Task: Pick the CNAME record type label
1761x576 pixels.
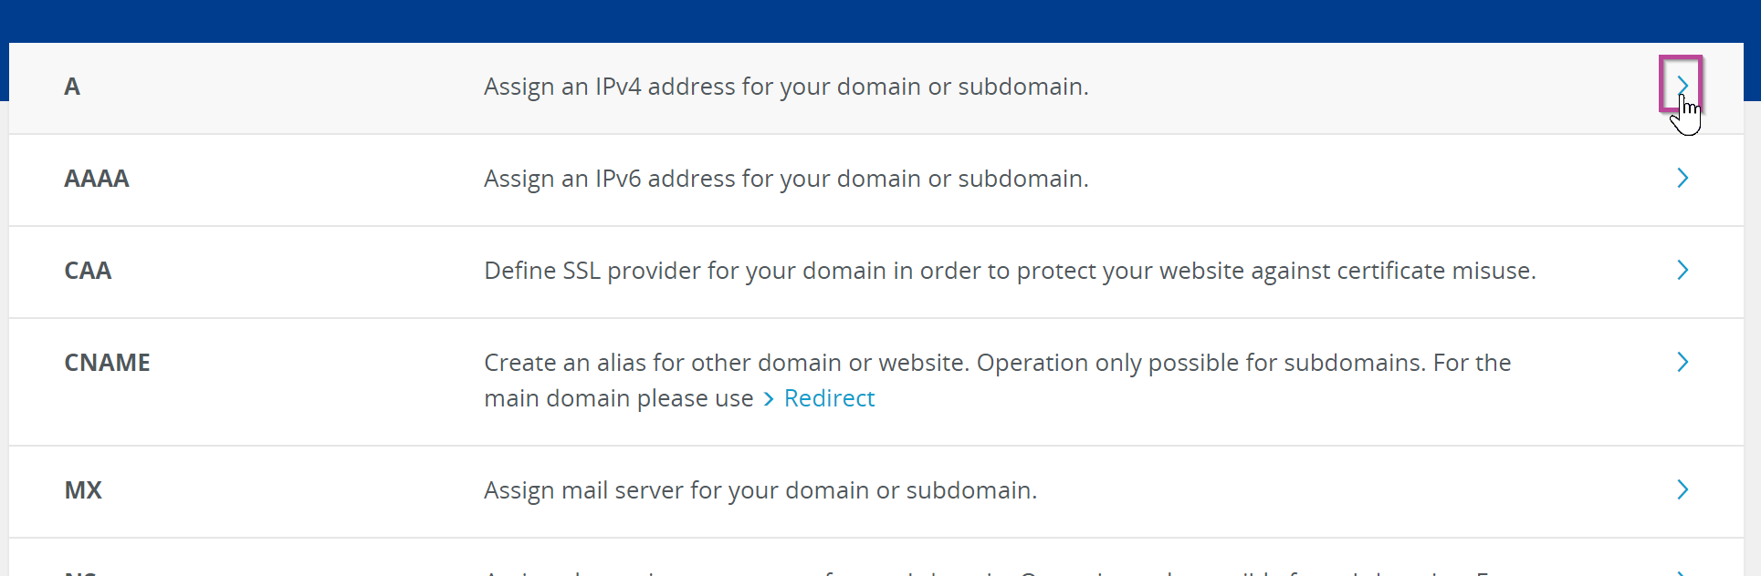Action: (107, 363)
